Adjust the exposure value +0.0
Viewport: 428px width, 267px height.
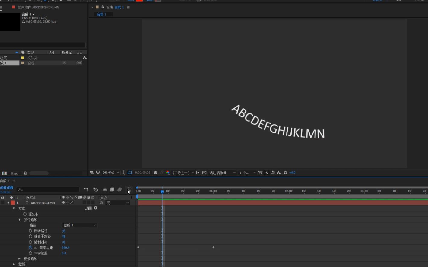[292, 173]
